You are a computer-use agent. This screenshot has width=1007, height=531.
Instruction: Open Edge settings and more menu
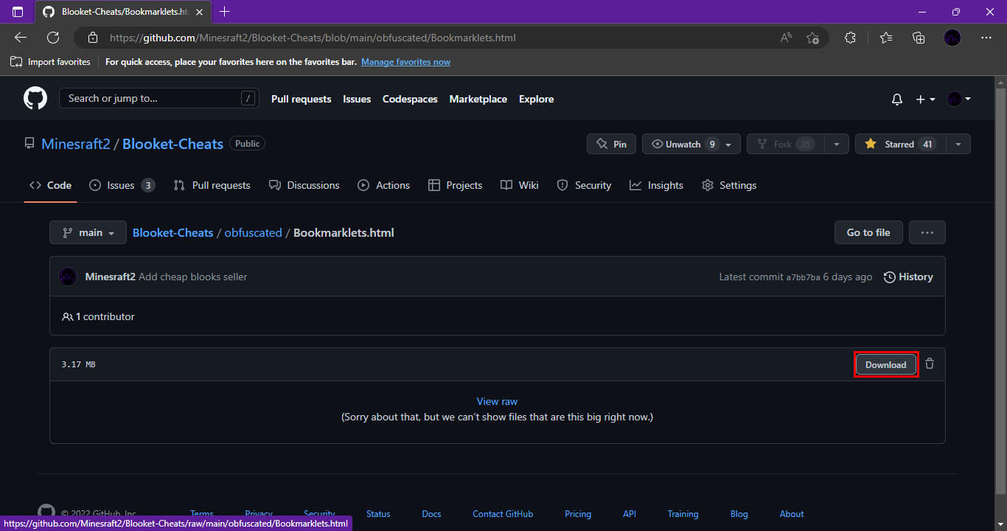[x=986, y=38]
